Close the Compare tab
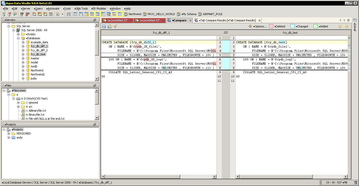The width and height of the screenshot is (359, 186). [190, 21]
